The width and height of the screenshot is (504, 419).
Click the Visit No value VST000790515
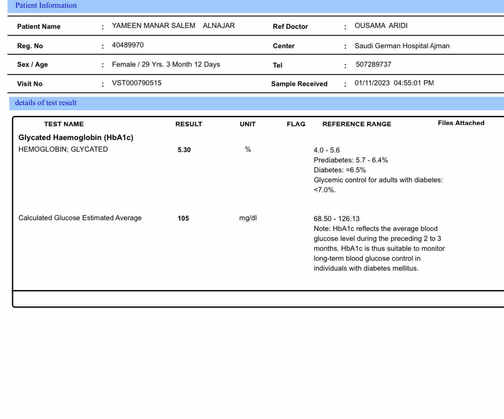point(137,83)
